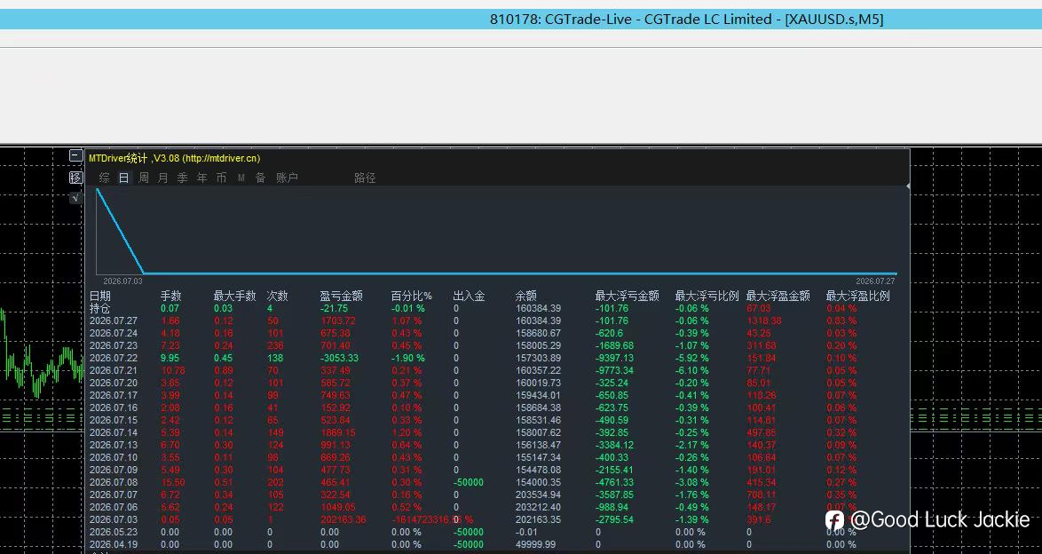Screen dimensions: 1042x554
Task: Select the M magic-number tab
Action: click(241, 178)
